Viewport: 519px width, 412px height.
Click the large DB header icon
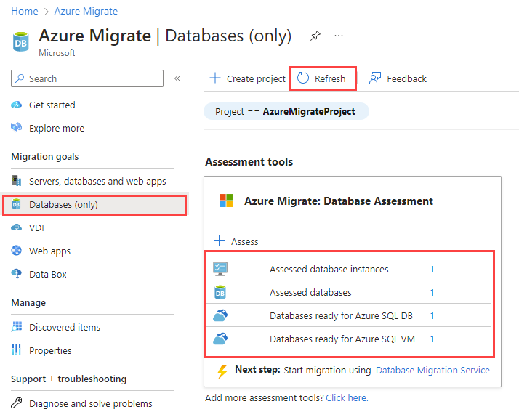click(21, 41)
